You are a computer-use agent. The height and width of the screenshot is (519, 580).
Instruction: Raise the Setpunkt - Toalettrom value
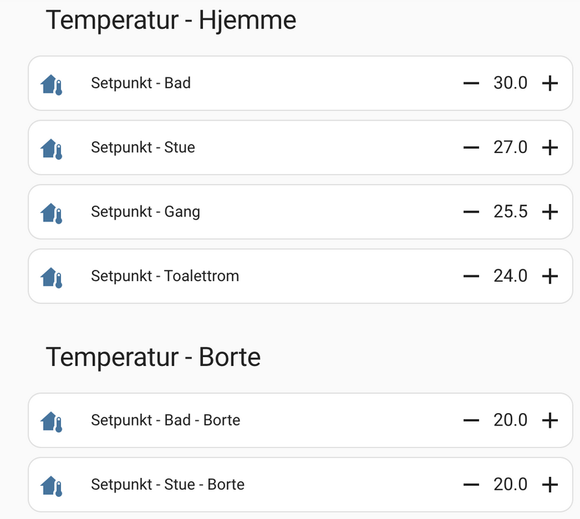[550, 276]
